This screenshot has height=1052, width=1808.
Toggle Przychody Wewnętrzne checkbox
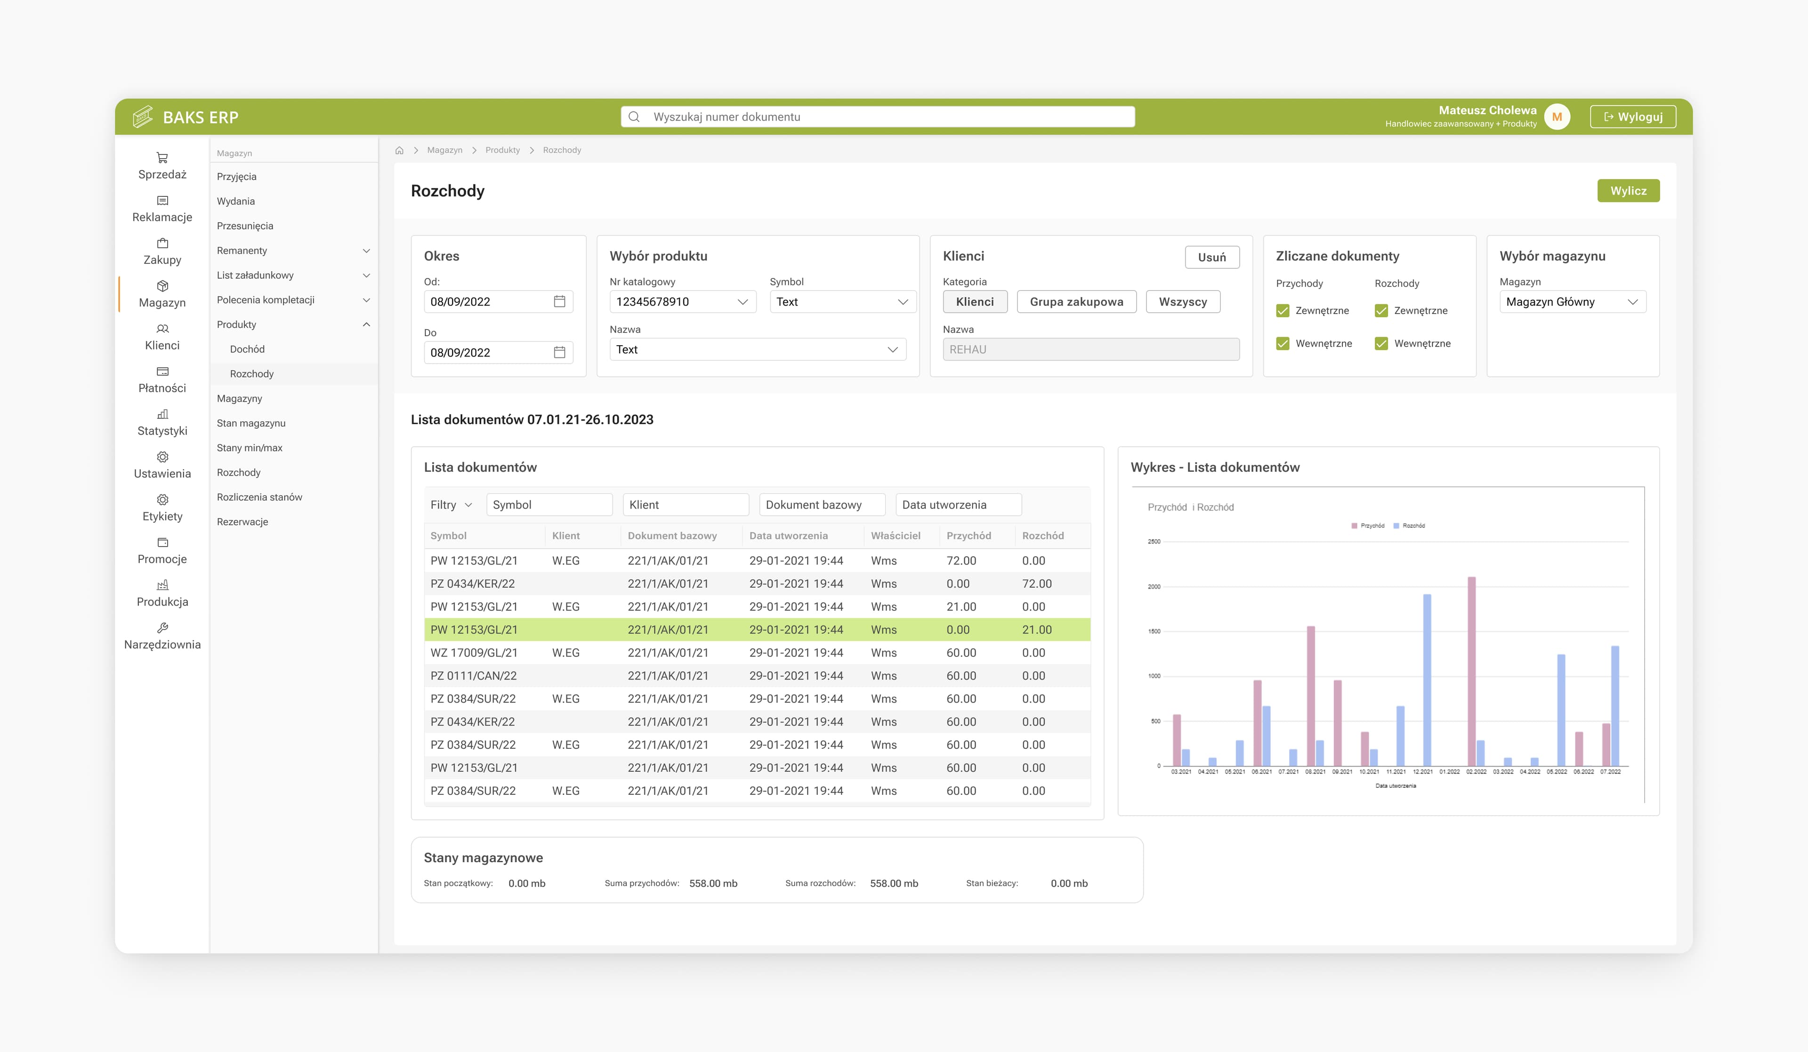point(1283,344)
